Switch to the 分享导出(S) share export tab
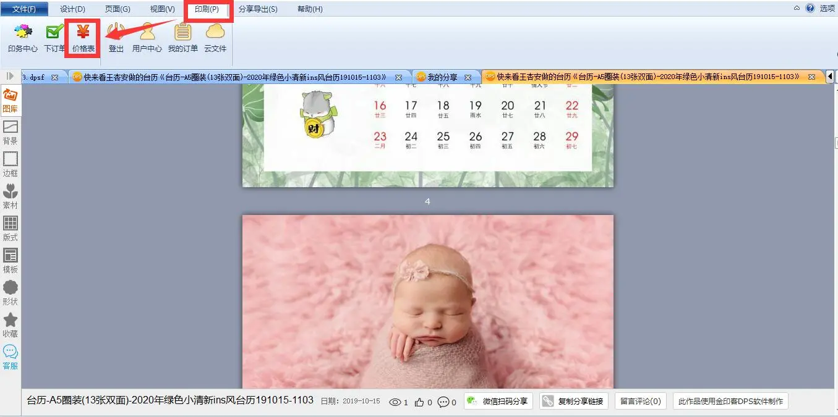Screen dimensions: 838x417 258,9
